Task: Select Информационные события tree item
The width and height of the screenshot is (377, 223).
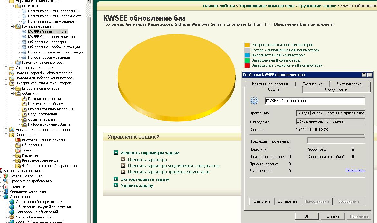Action: (50, 124)
